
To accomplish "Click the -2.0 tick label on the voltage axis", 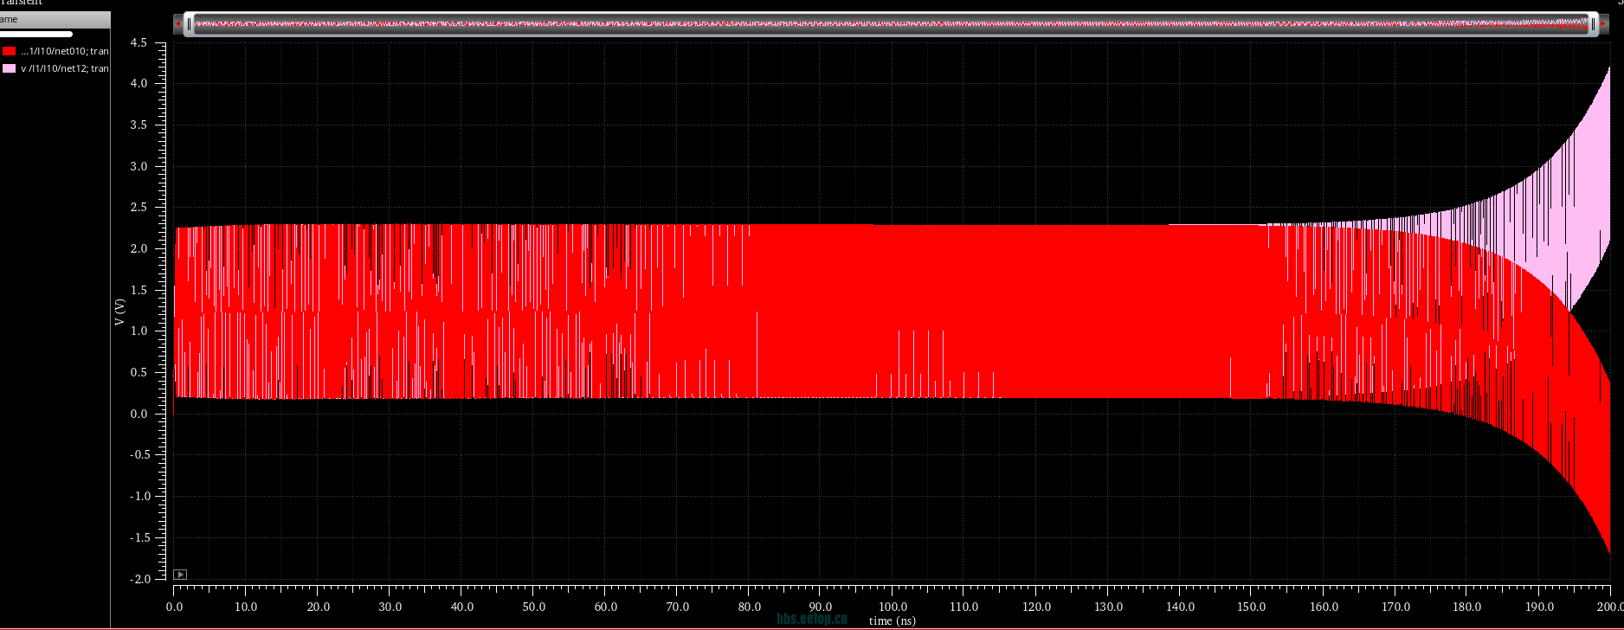I will pos(139,579).
